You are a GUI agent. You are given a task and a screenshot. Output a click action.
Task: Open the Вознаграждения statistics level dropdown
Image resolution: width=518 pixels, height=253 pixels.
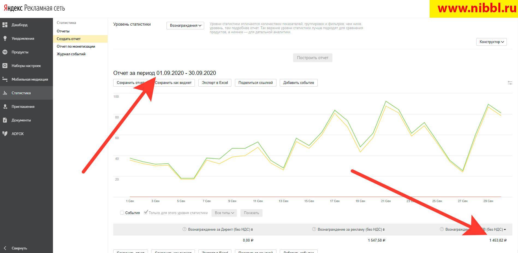click(x=185, y=25)
